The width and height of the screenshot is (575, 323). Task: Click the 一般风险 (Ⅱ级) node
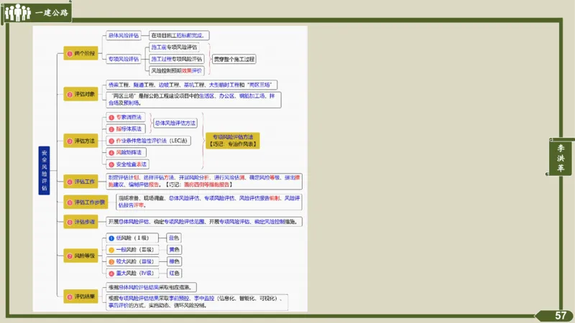132,250
